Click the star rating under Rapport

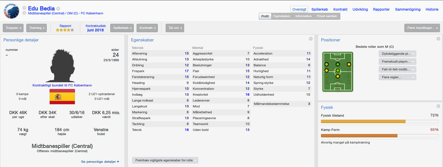(65, 30)
